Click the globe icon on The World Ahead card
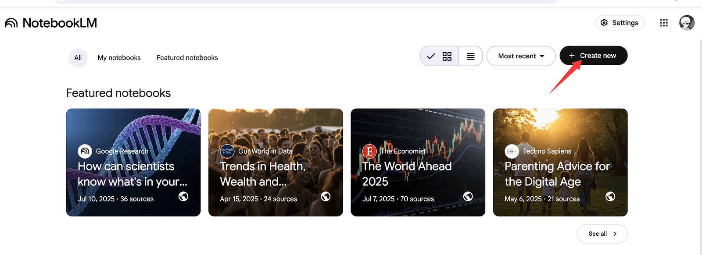702x255 pixels. pos(468,196)
